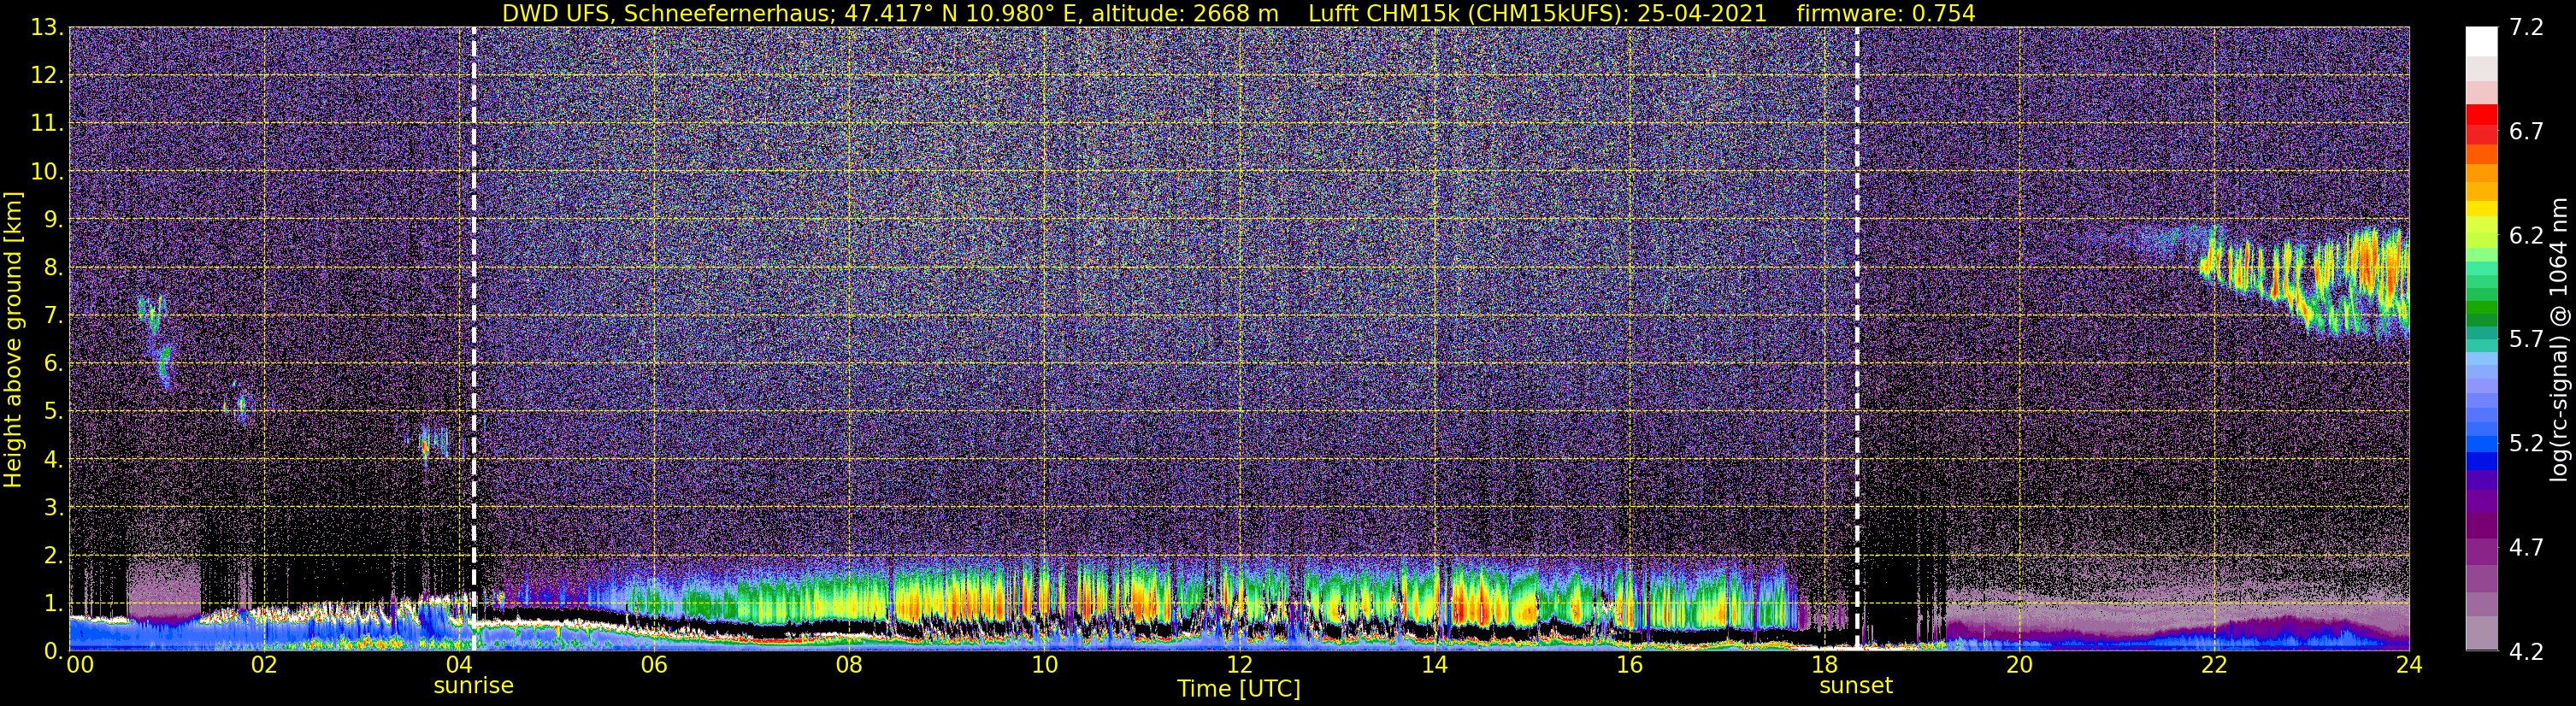Click the "Time [UTC]" axis title
Viewport: 2576px width, 706px height.
(x=1239, y=689)
